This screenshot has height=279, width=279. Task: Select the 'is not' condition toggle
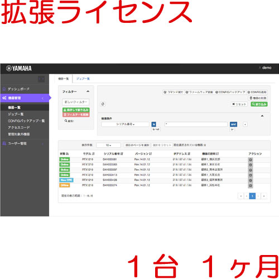pyautogui.click(x=156, y=129)
